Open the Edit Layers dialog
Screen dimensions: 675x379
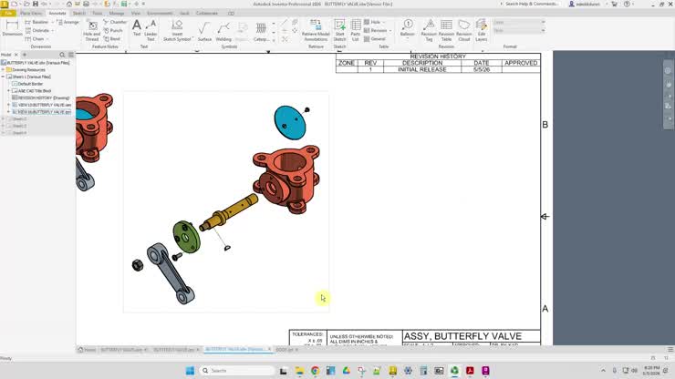pyautogui.click(x=482, y=30)
